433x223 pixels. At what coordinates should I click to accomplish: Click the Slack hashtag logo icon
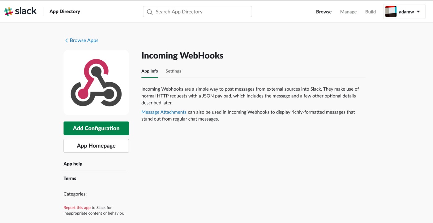point(8,11)
